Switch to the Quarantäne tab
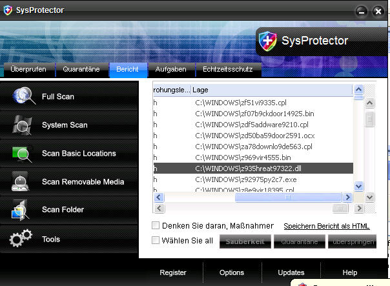The width and height of the screenshot is (390, 286). (81, 69)
